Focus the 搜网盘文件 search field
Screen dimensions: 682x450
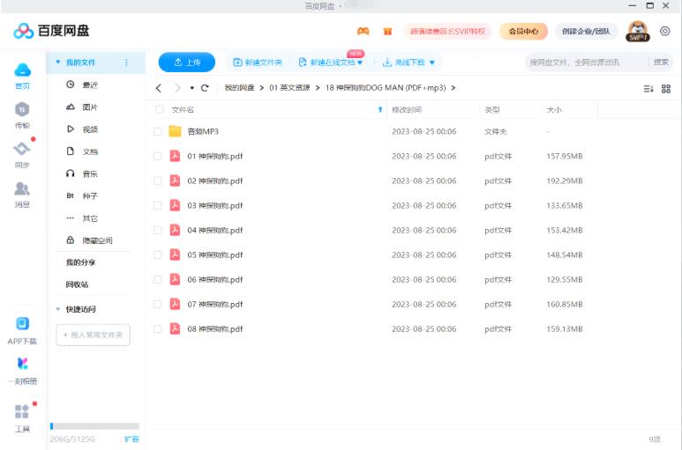click(x=587, y=63)
